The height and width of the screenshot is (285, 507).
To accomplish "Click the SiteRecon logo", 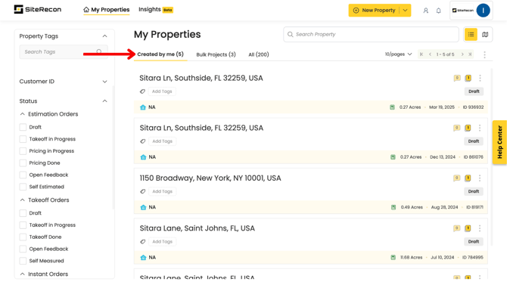I will (38, 9).
